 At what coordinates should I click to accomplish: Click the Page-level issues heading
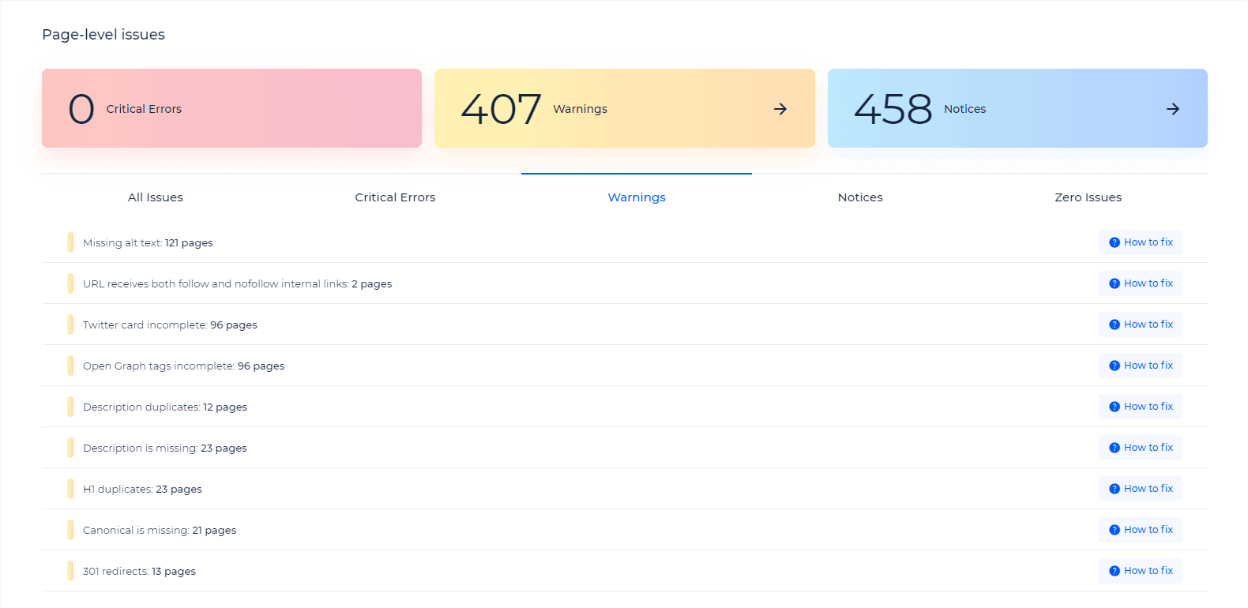tap(103, 35)
